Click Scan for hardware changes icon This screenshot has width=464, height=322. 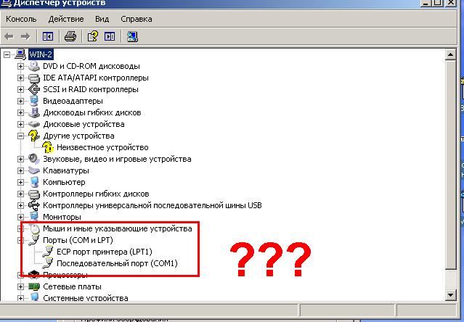132,37
